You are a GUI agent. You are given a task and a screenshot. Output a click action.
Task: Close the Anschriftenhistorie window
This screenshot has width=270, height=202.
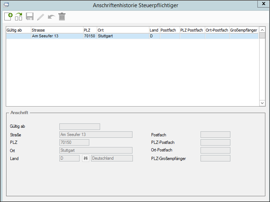point(263,4)
